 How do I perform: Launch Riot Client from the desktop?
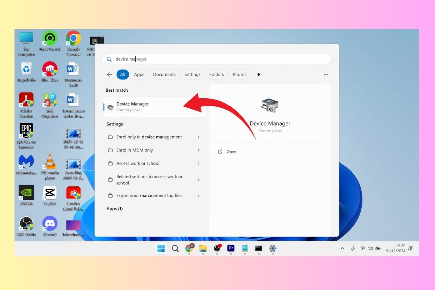[50, 72]
